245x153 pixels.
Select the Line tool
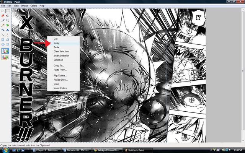pyautogui.click(x=3, y=35)
